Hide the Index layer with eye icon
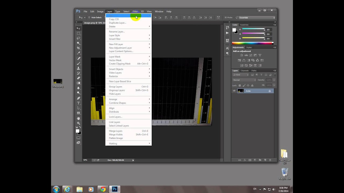This screenshot has width=344, height=193. (x=234, y=91)
